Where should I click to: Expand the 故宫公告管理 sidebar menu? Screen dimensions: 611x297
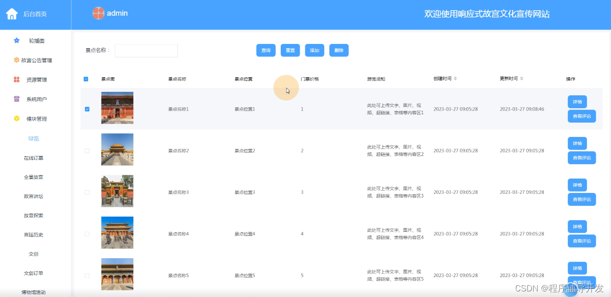(x=36, y=60)
